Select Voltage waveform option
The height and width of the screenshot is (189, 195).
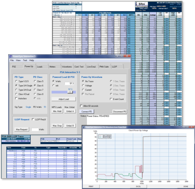[x=83, y=85]
